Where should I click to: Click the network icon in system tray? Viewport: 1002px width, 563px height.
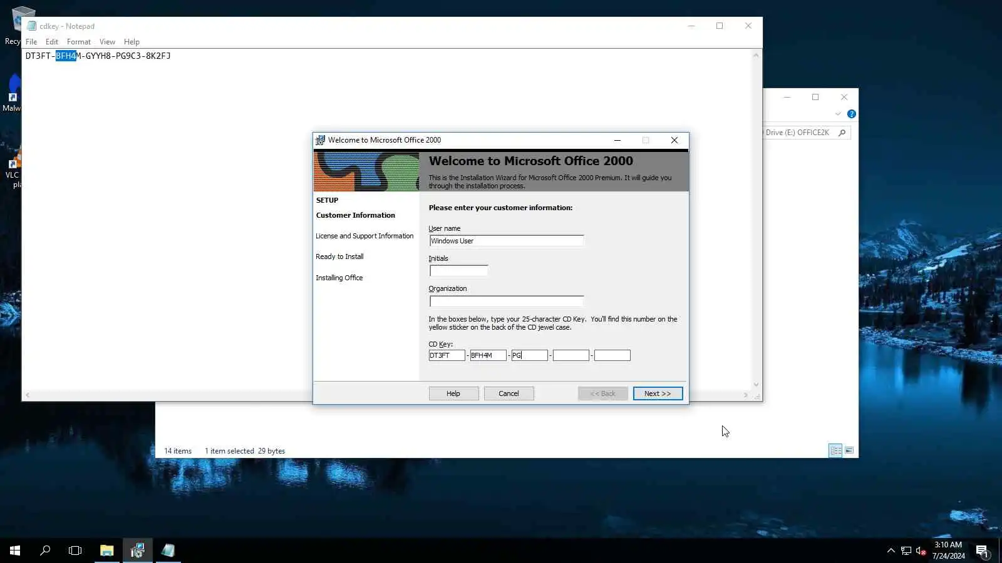click(906, 550)
